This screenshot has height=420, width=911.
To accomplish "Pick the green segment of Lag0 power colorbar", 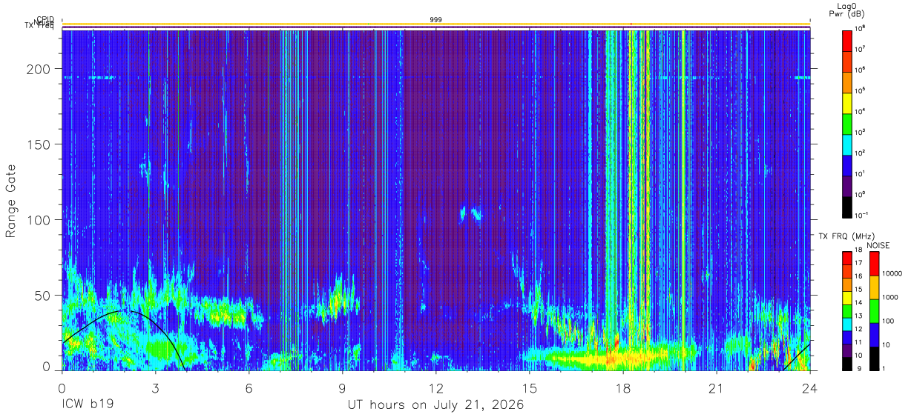I will tap(847, 123).
